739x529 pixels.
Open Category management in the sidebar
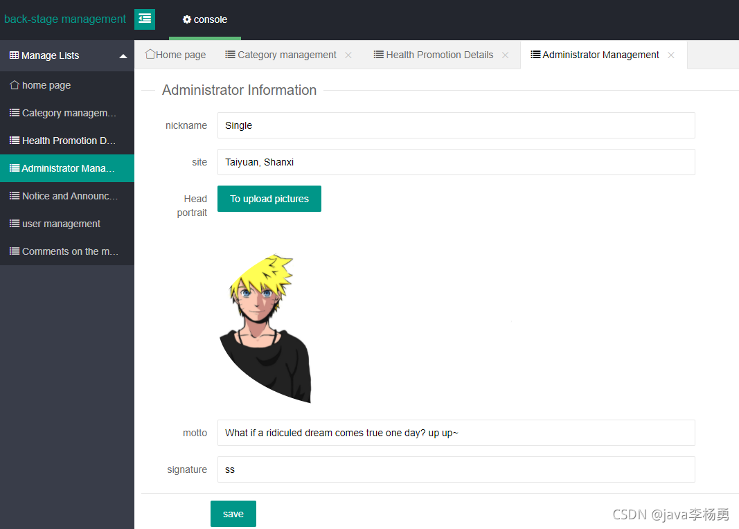pos(67,113)
